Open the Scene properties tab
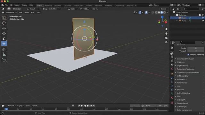Screen dimensions: 205x115 [172, 65]
